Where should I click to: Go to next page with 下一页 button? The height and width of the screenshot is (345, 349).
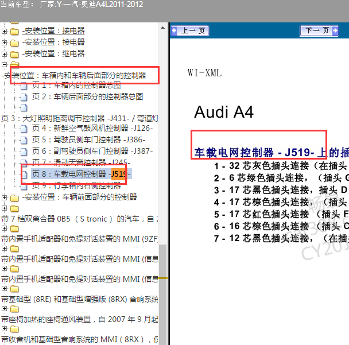[x=319, y=31]
